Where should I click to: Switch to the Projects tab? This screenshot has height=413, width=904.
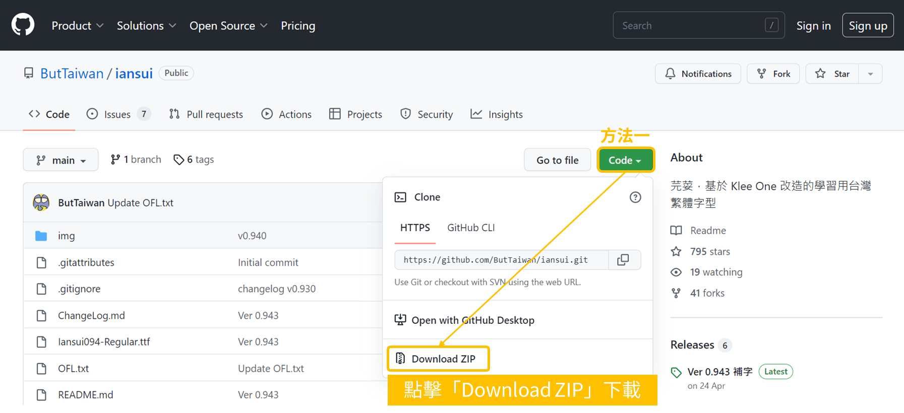[355, 114]
